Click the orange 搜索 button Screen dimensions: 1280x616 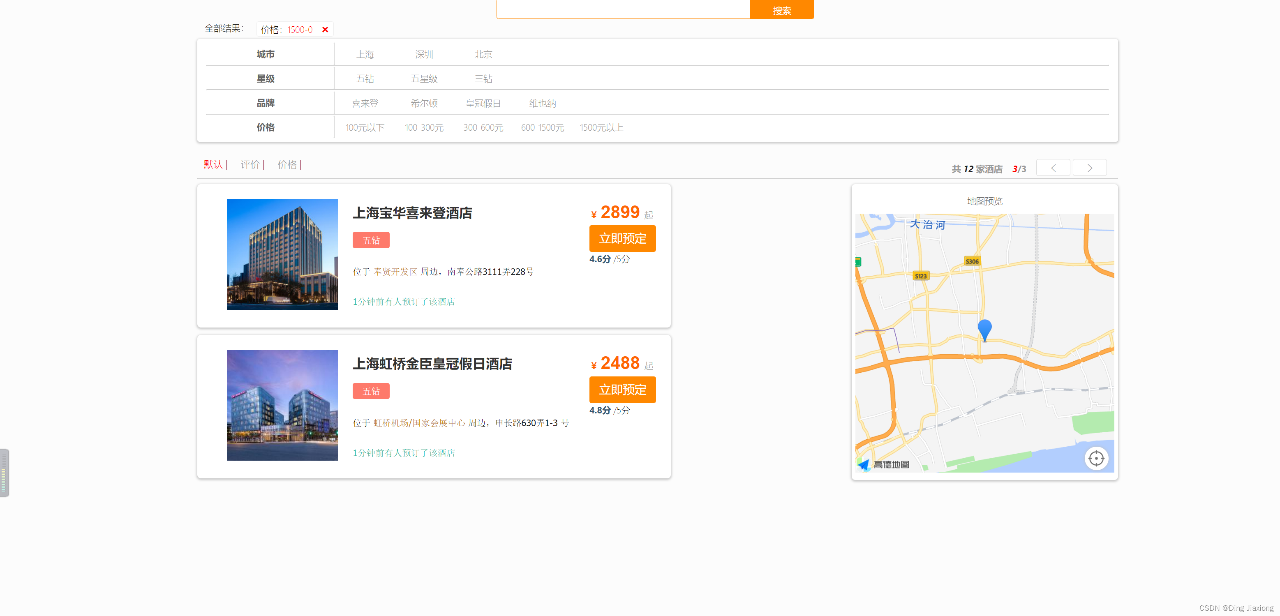coord(782,10)
